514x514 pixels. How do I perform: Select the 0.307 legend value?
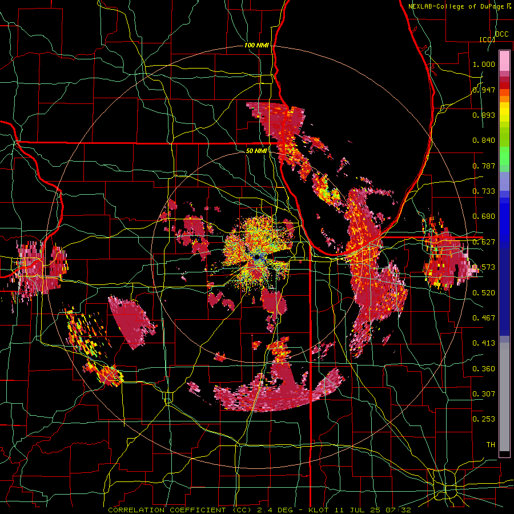point(484,394)
